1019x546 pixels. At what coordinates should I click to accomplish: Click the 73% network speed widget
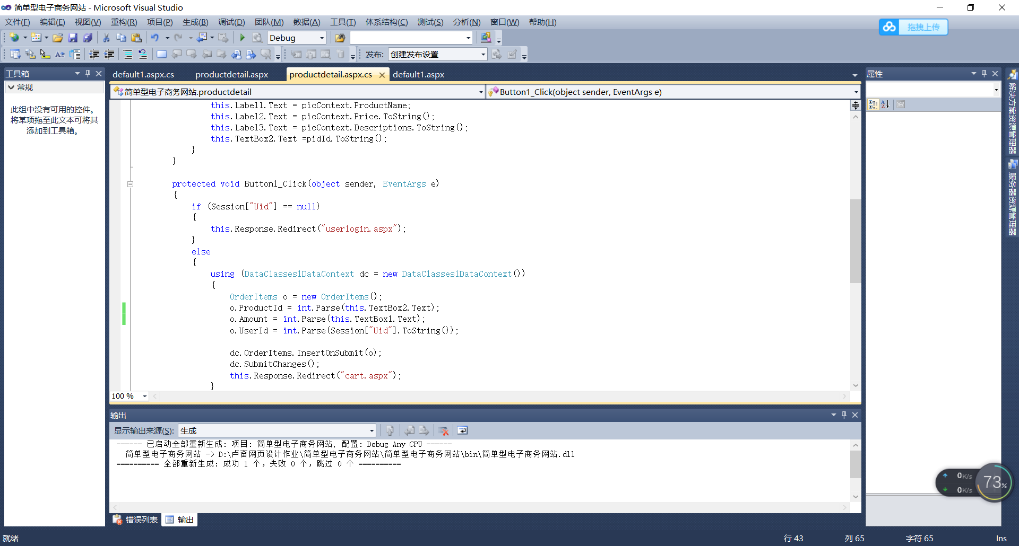994,482
